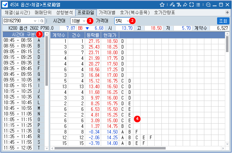This screenshot has width=232, height=153.
Task: Open the 호가잔량표 tab
Action: [165, 12]
